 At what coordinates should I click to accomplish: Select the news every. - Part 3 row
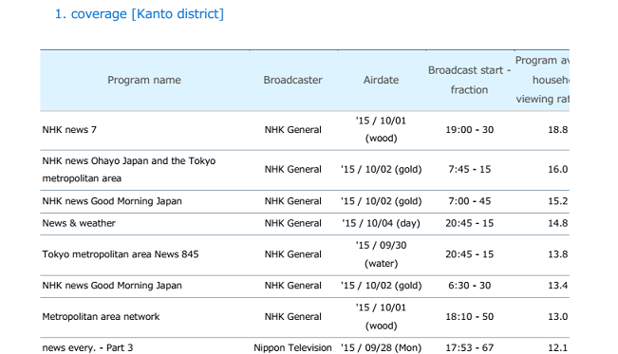tap(305, 347)
